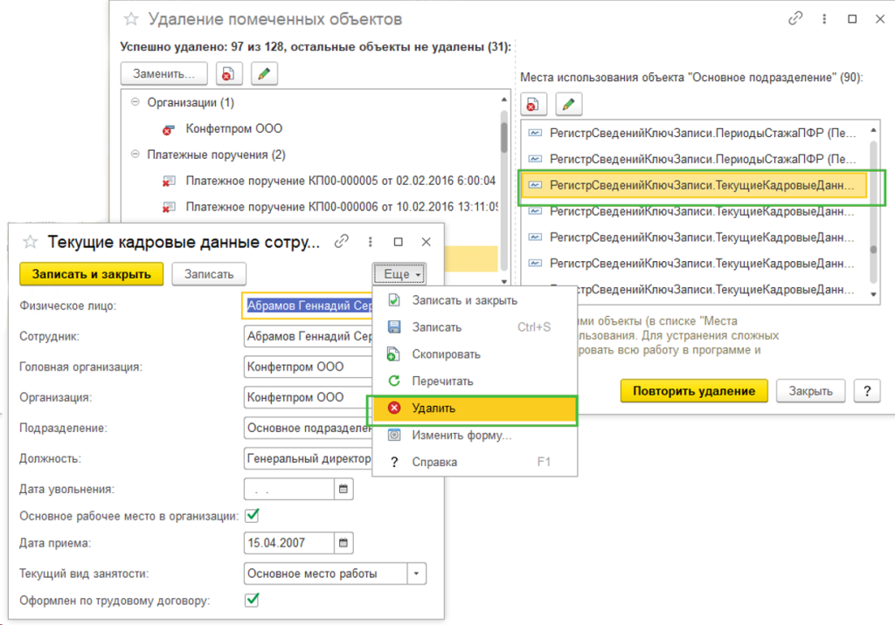Toggle Оформлен по трудовому договору checkbox
The width and height of the screenshot is (895, 625).
[253, 600]
